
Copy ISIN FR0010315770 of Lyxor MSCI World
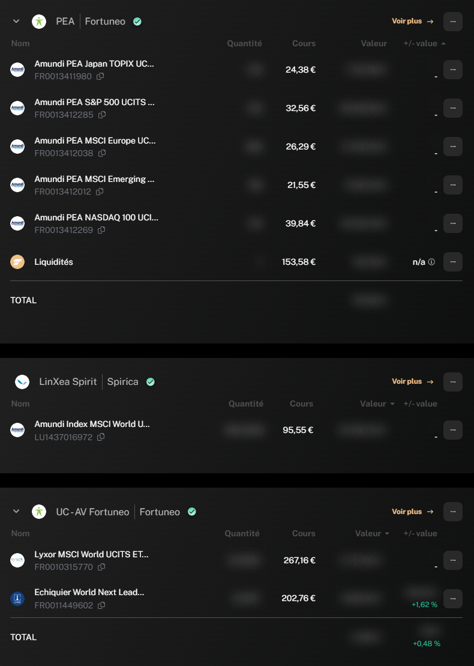pos(101,567)
